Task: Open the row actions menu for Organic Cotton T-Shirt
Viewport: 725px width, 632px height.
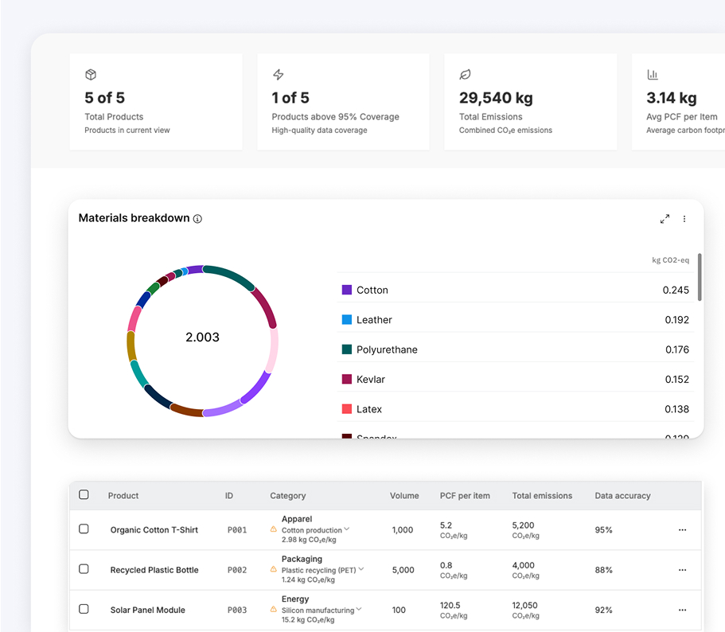Action: 683,530
